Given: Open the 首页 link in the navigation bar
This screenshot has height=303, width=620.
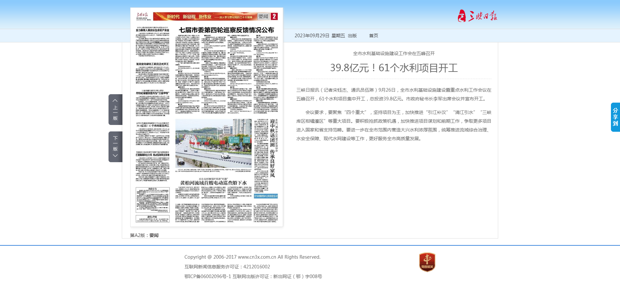Looking at the screenshot, I should coord(373,36).
